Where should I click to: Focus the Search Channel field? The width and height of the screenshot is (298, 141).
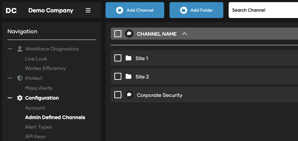pos(263,10)
